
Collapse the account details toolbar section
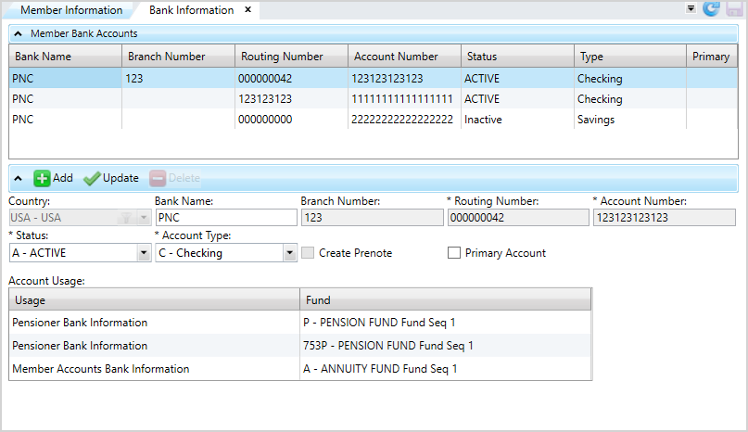[x=18, y=178]
